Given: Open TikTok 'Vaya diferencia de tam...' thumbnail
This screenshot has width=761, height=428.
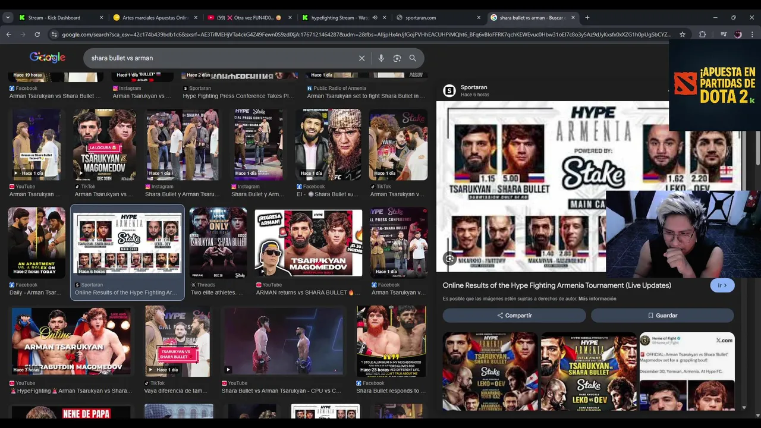Looking at the screenshot, I should pos(177,341).
